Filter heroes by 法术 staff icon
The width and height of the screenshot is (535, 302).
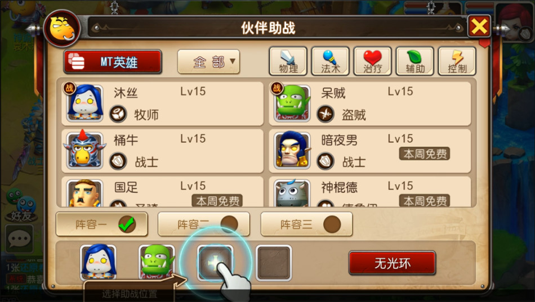click(x=330, y=61)
